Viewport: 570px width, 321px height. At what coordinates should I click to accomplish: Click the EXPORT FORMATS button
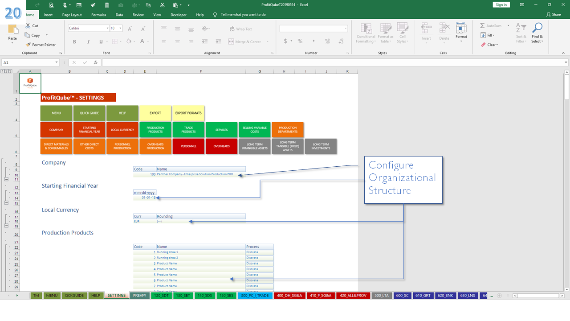coord(188,113)
